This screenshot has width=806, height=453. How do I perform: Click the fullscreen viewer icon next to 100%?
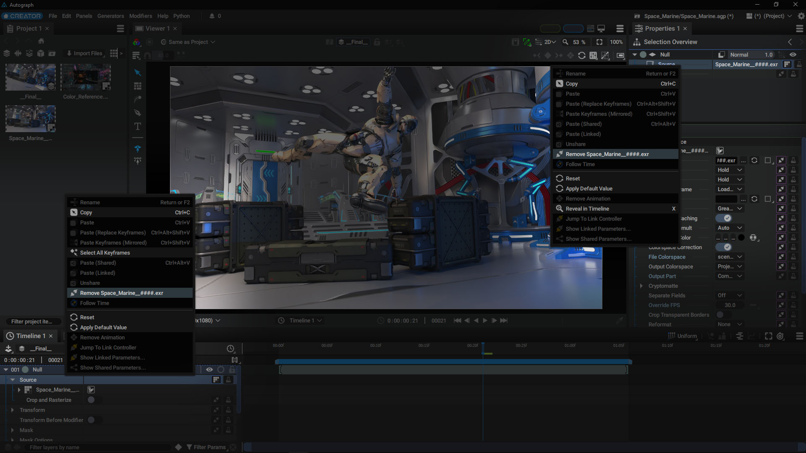pos(599,42)
